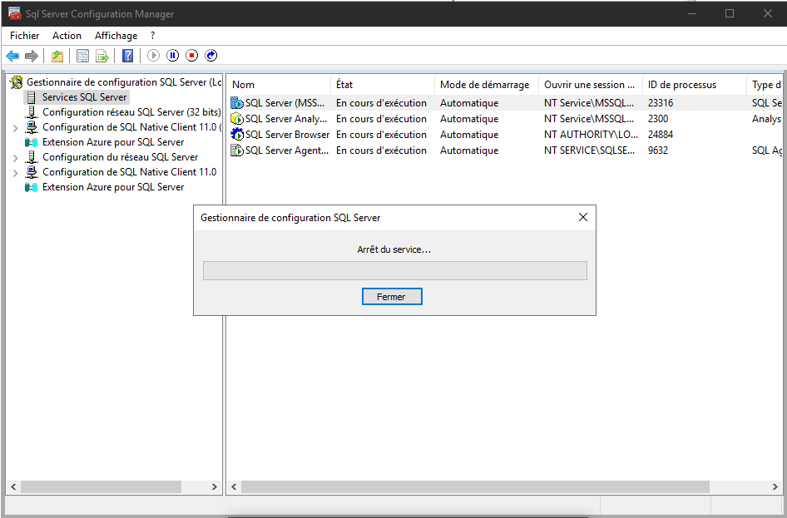Image resolution: width=787 pixels, height=518 pixels.
Task: Open the Action menu
Action: 67,36
